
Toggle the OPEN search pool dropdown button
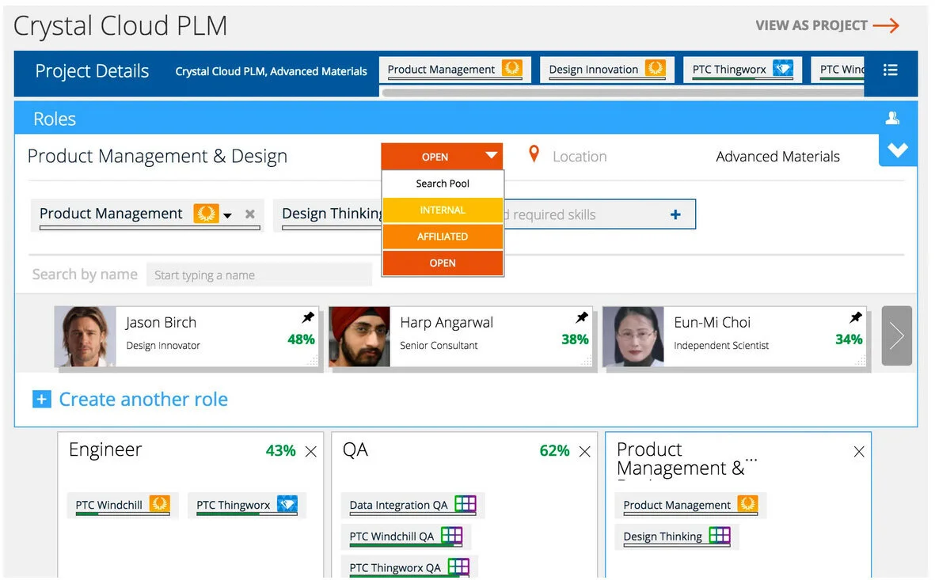pos(442,156)
